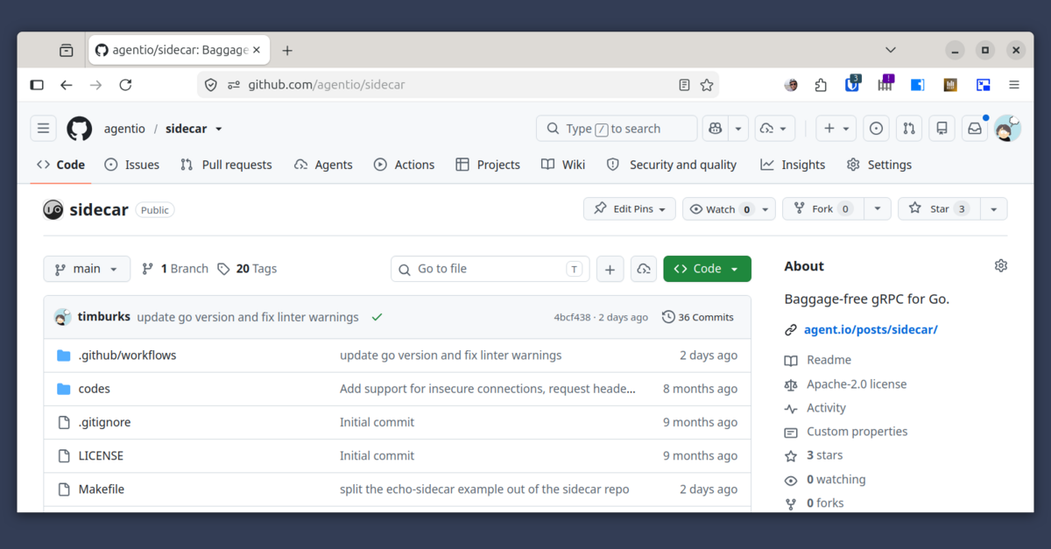Close the agentio/sidecar browser tab
Image resolution: width=1051 pixels, height=549 pixels.
(257, 50)
